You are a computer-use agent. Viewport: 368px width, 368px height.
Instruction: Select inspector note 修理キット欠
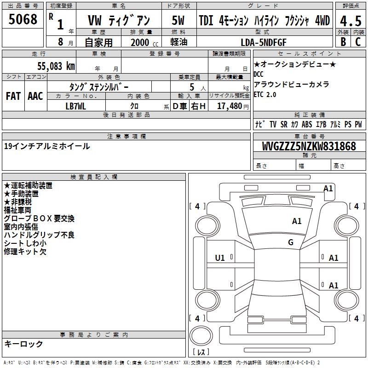25,251
